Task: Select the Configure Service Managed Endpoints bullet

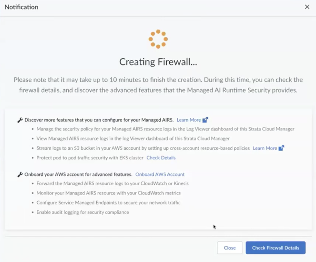Action: 108,203
